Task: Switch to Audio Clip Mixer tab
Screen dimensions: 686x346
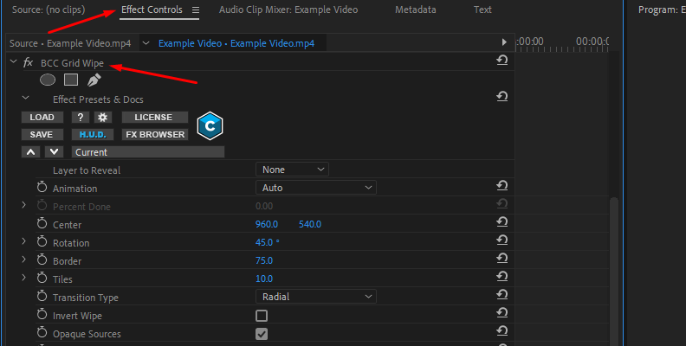Action: (288, 10)
